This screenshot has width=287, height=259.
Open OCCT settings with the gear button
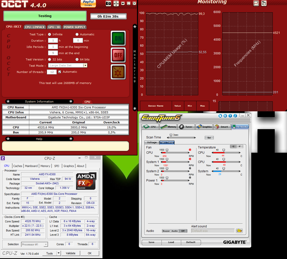coord(118,72)
